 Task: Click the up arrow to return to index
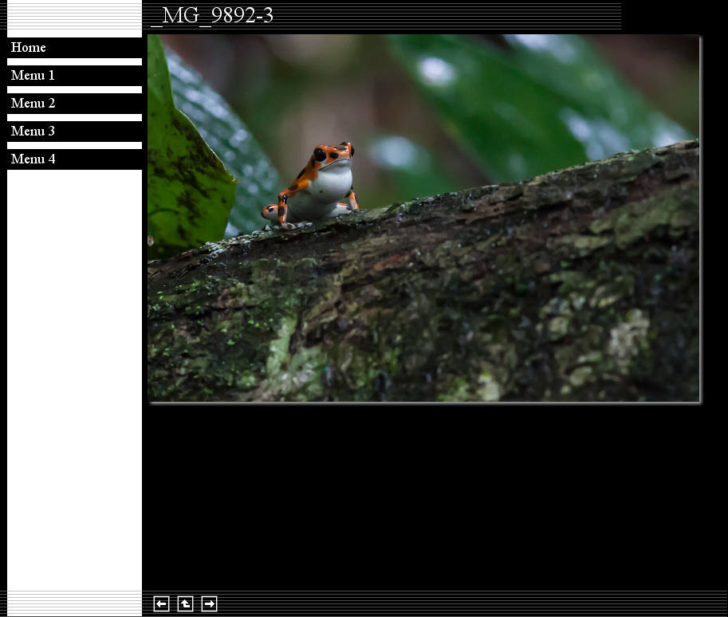pyautogui.click(x=185, y=604)
